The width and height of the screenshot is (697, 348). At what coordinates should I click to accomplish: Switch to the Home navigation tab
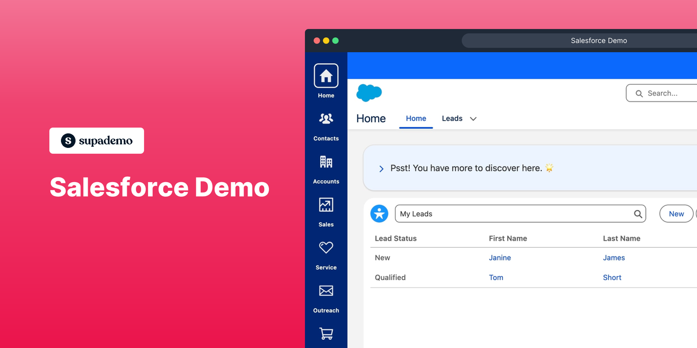pyautogui.click(x=416, y=118)
